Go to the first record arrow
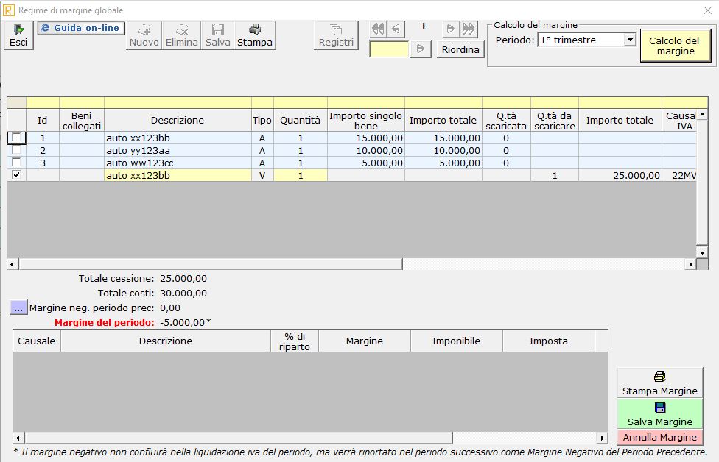719x462 pixels. tap(378, 29)
